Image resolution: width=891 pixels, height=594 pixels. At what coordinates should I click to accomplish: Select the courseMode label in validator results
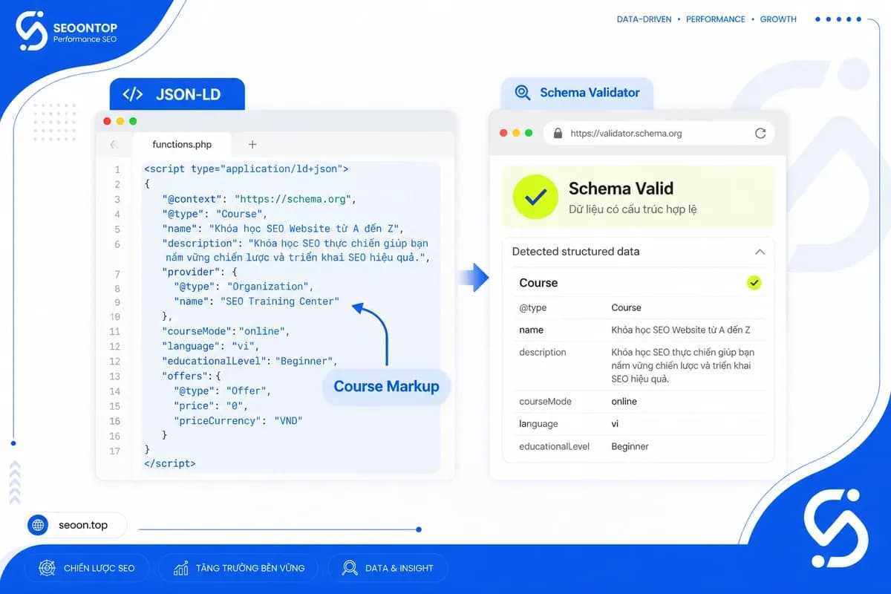click(545, 402)
